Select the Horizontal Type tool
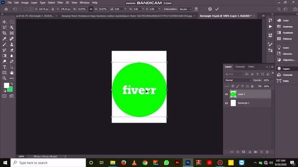 (4, 67)
